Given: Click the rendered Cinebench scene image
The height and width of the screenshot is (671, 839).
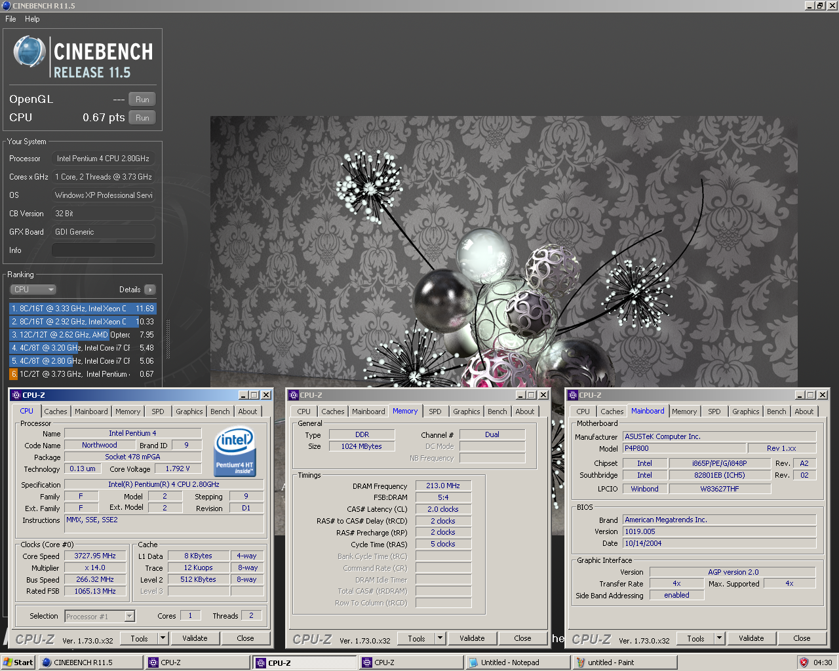Looking at the screenshot, I should point(503,252).
